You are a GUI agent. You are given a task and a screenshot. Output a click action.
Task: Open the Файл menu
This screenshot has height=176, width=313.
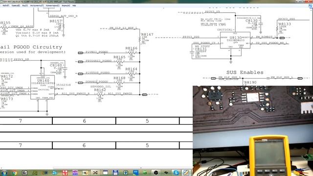point(6,5)
